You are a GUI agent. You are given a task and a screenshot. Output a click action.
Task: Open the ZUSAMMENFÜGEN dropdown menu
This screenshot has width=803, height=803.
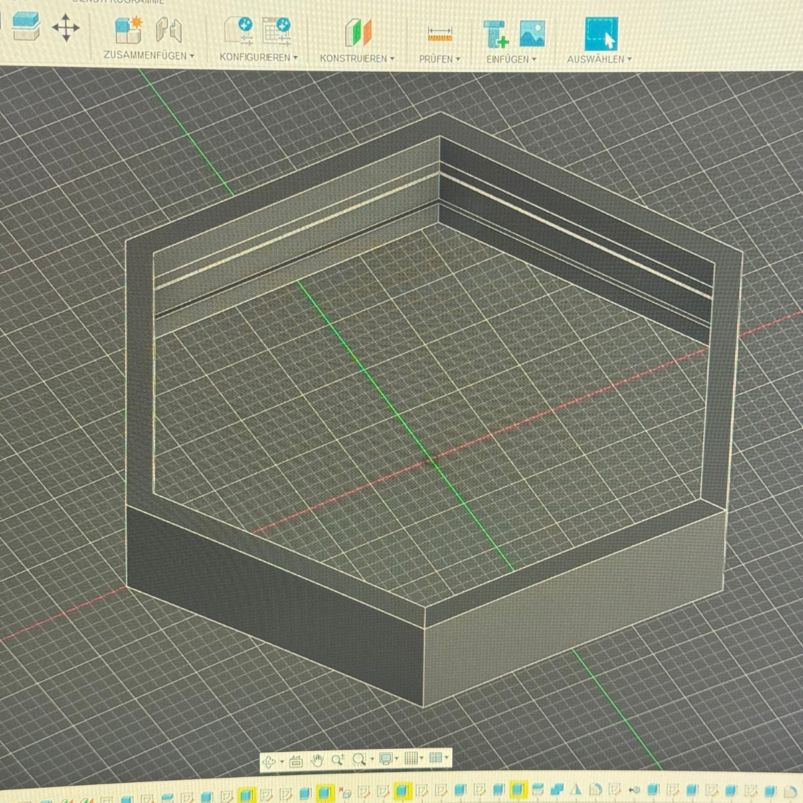pos(149,56)
